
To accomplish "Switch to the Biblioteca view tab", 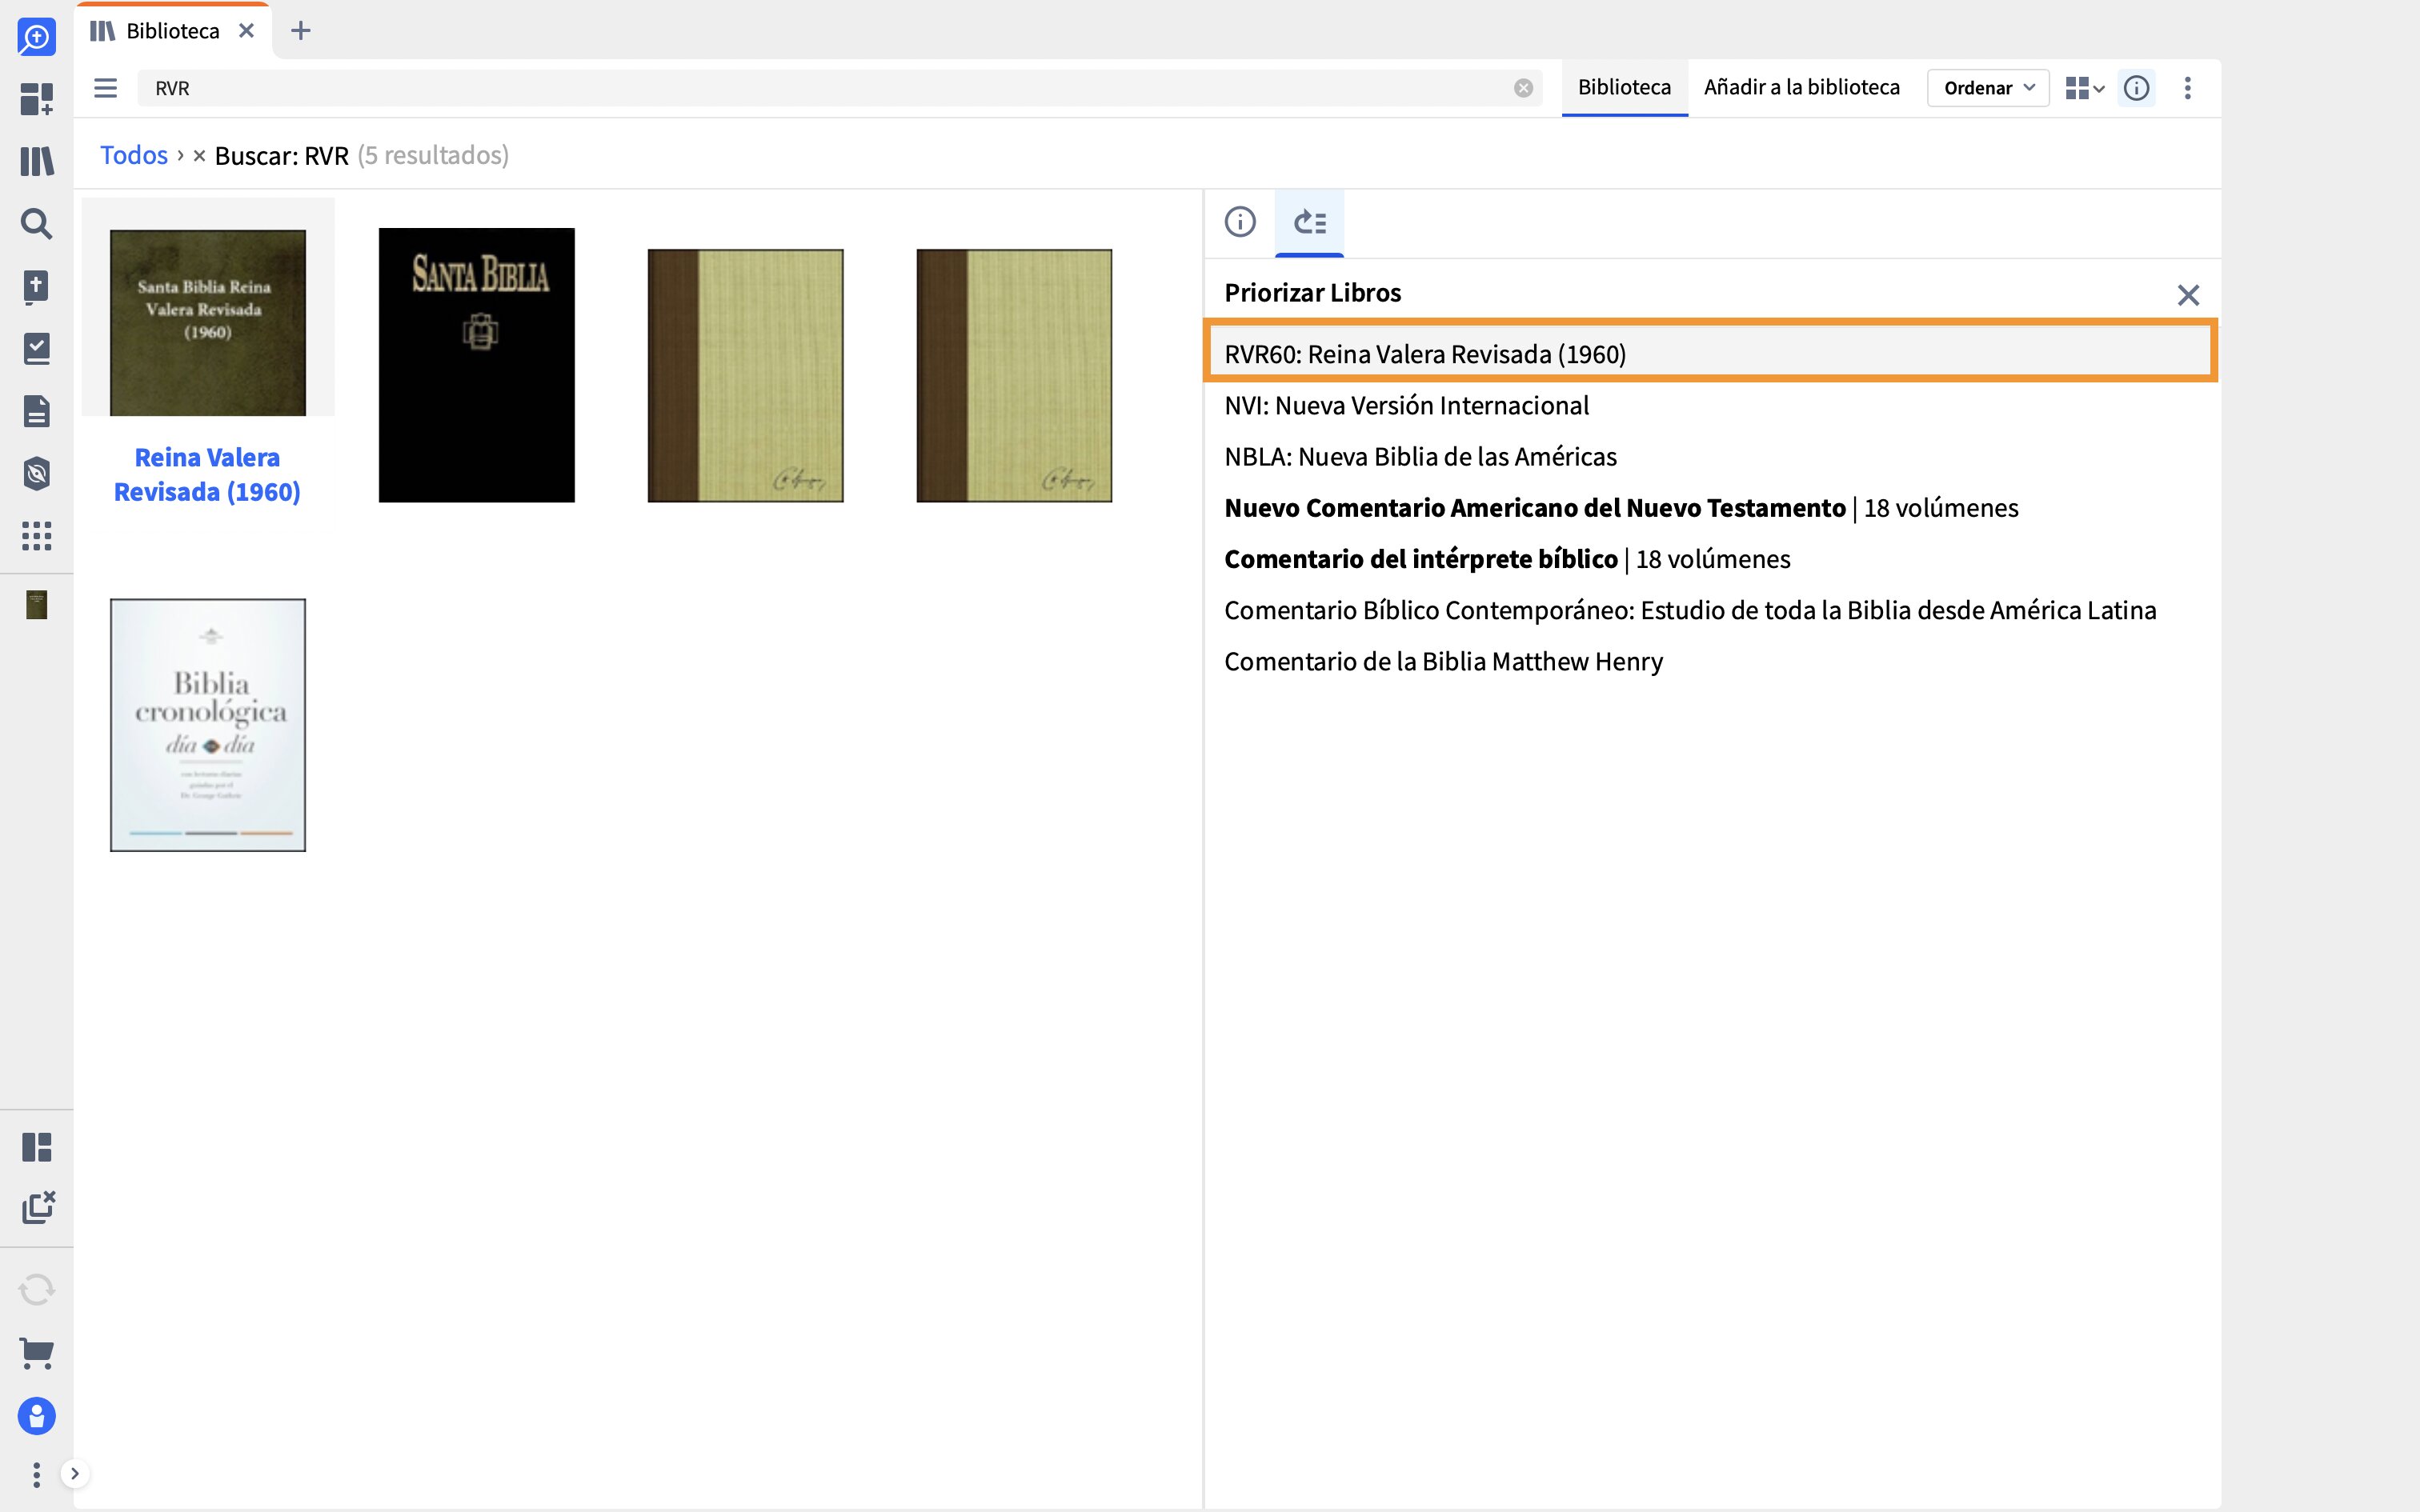I will coord(1624,87).
